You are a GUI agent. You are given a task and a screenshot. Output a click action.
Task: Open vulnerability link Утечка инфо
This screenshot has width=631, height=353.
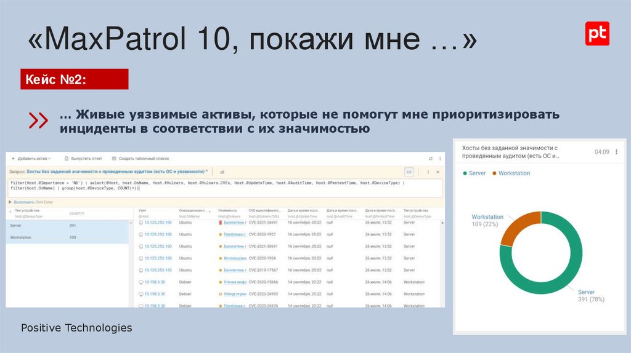pyautogui.click(x=235, y=282)
